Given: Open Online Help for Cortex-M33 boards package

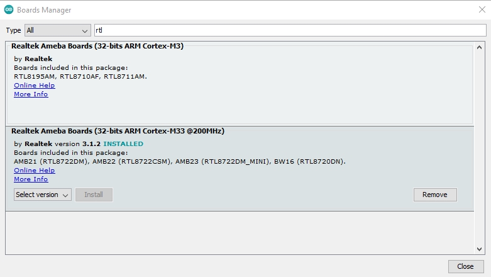Looking at the screenshot, I should (x=35, y=171).
